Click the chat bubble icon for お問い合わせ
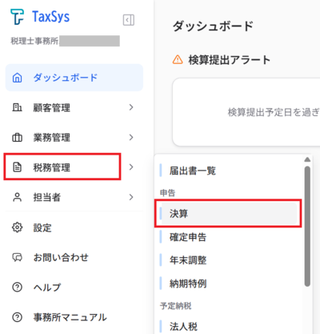This screenshot has height=334, width=320. pyautogui.click(x=18, y=257)
